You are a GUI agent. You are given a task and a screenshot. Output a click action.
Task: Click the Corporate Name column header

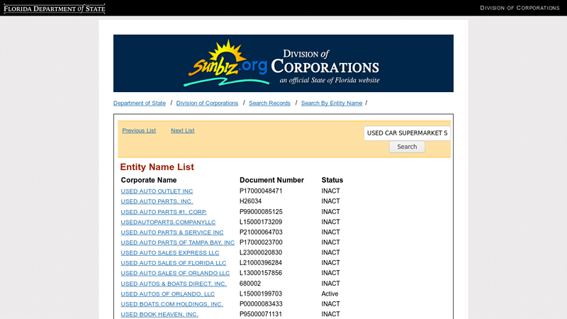point(149,180)
